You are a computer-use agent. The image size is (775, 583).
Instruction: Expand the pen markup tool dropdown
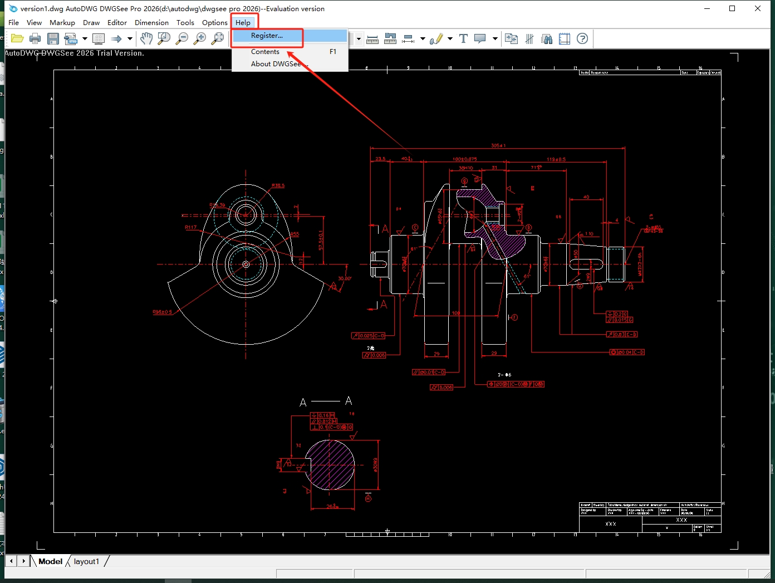[x=449, y=38]
